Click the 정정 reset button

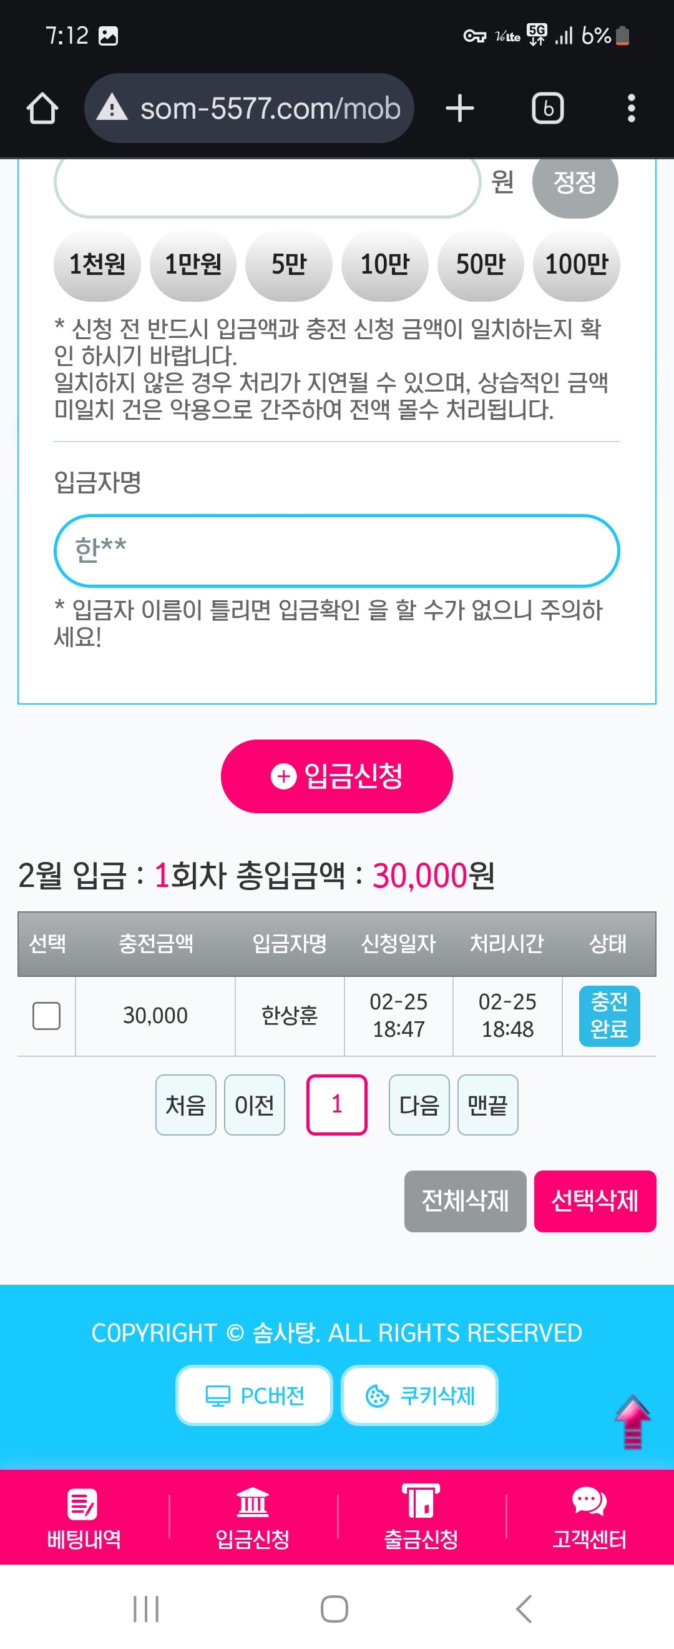tap(575, 182)
